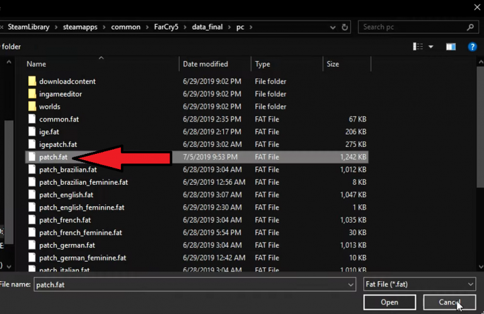Open the Fat File type filter dropdown
The image size is (484, 314).
coord(420,284)
